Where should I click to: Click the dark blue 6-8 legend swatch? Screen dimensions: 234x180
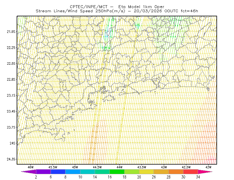[x=58, y=172]
